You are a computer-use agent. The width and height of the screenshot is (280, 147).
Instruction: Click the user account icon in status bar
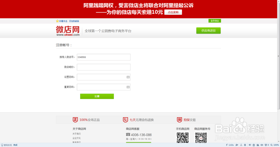(241, 145)
